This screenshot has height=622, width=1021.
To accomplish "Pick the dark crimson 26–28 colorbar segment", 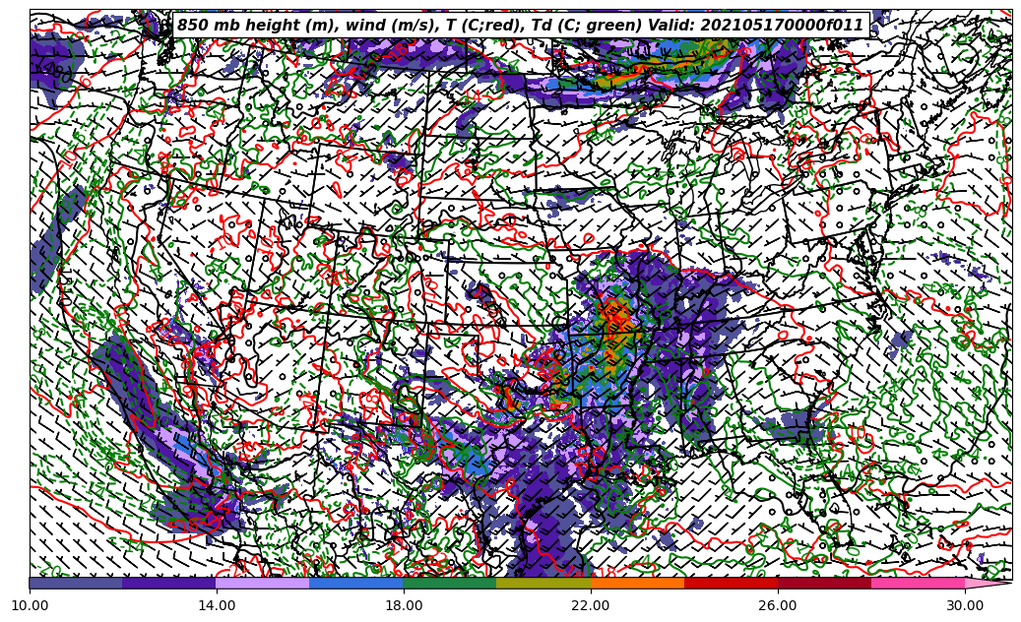I will (x=824, y=583).
